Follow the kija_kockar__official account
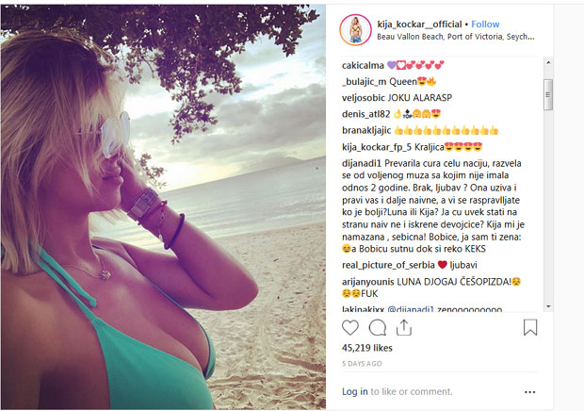The width and height of the screenshot is (584, 411). click(x=485, y=25)
